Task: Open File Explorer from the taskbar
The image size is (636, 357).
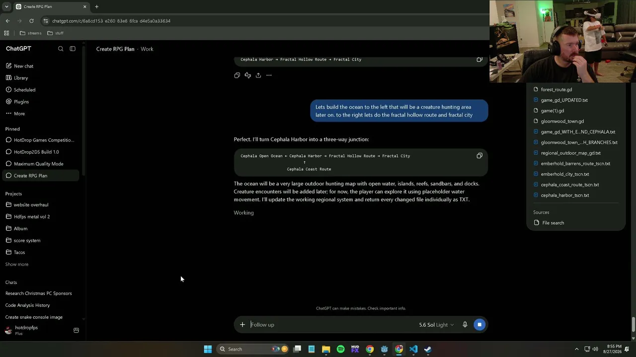Action: (326, 349)
